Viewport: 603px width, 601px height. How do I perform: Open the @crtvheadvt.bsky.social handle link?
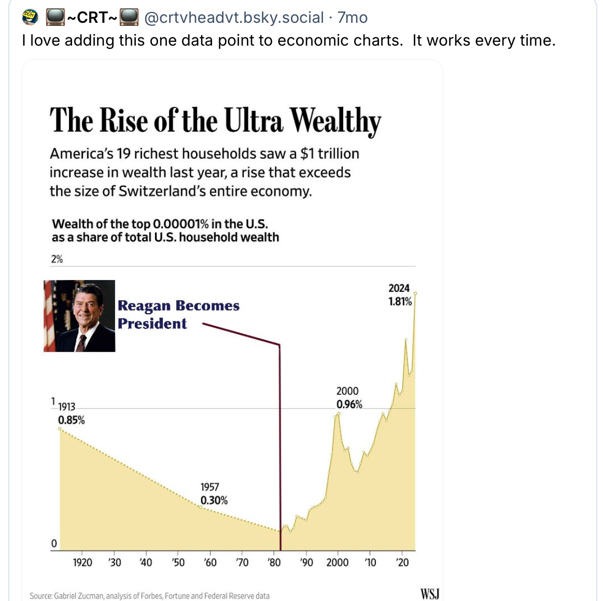tap(233, 17)
